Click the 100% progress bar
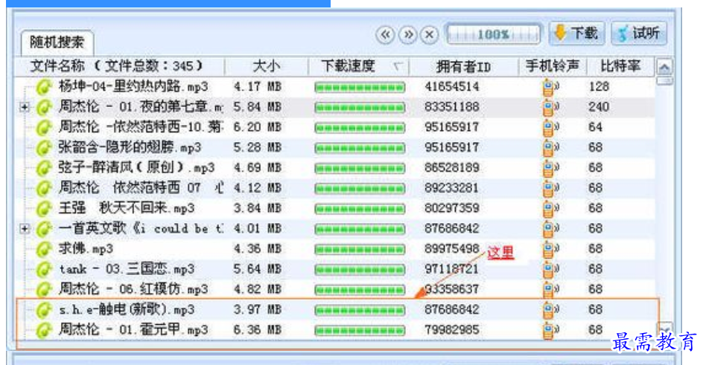703x365 pixels. click(493, 34)
